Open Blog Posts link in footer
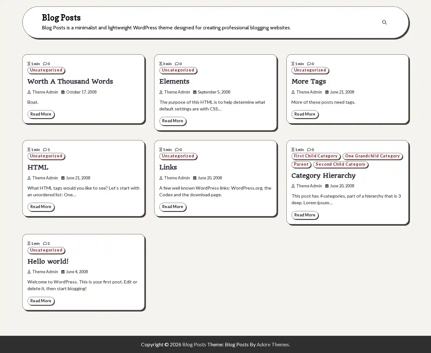Image resolution: width=431 pixels, height=353 pixels. [x=194, y=344]
